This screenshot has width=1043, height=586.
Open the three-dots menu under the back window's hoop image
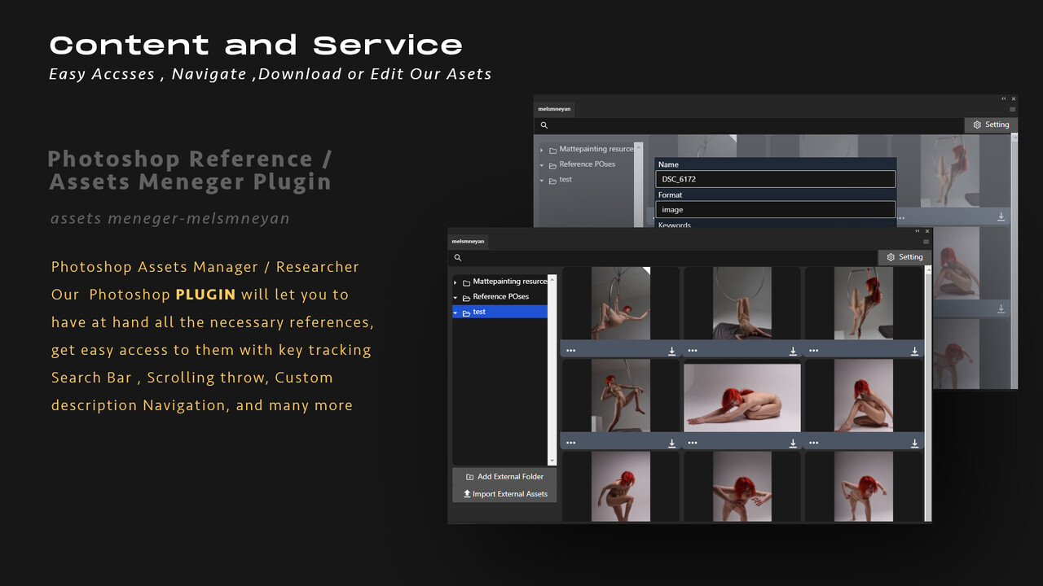click(x=900, y=217)
